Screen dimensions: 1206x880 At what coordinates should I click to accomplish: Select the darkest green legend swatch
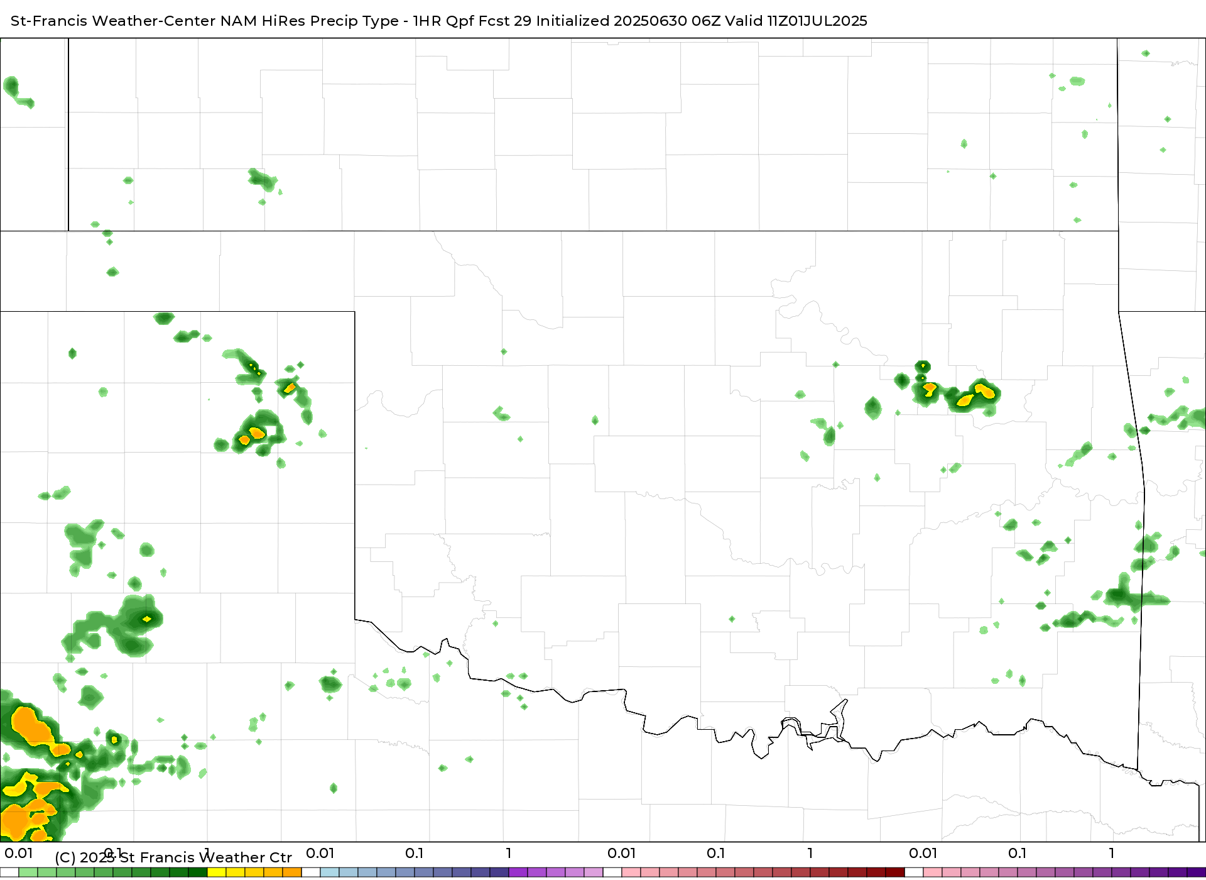point(198,872)
